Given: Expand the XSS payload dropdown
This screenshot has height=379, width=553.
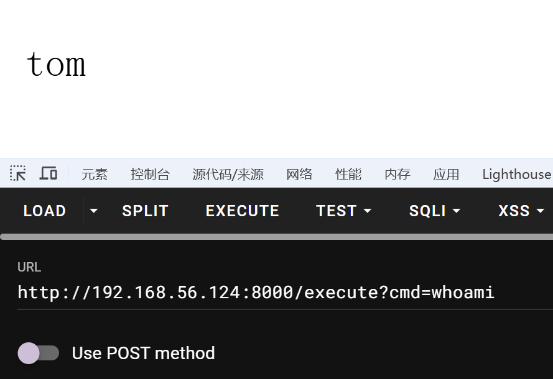Looking at the screenshot, I should [x=521, y=211].
